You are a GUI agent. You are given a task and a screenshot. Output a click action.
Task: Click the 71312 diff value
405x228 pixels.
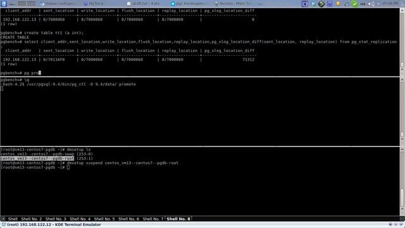point(248,60)
